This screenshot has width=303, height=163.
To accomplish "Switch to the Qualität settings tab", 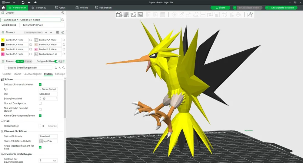I will point(7,74).
